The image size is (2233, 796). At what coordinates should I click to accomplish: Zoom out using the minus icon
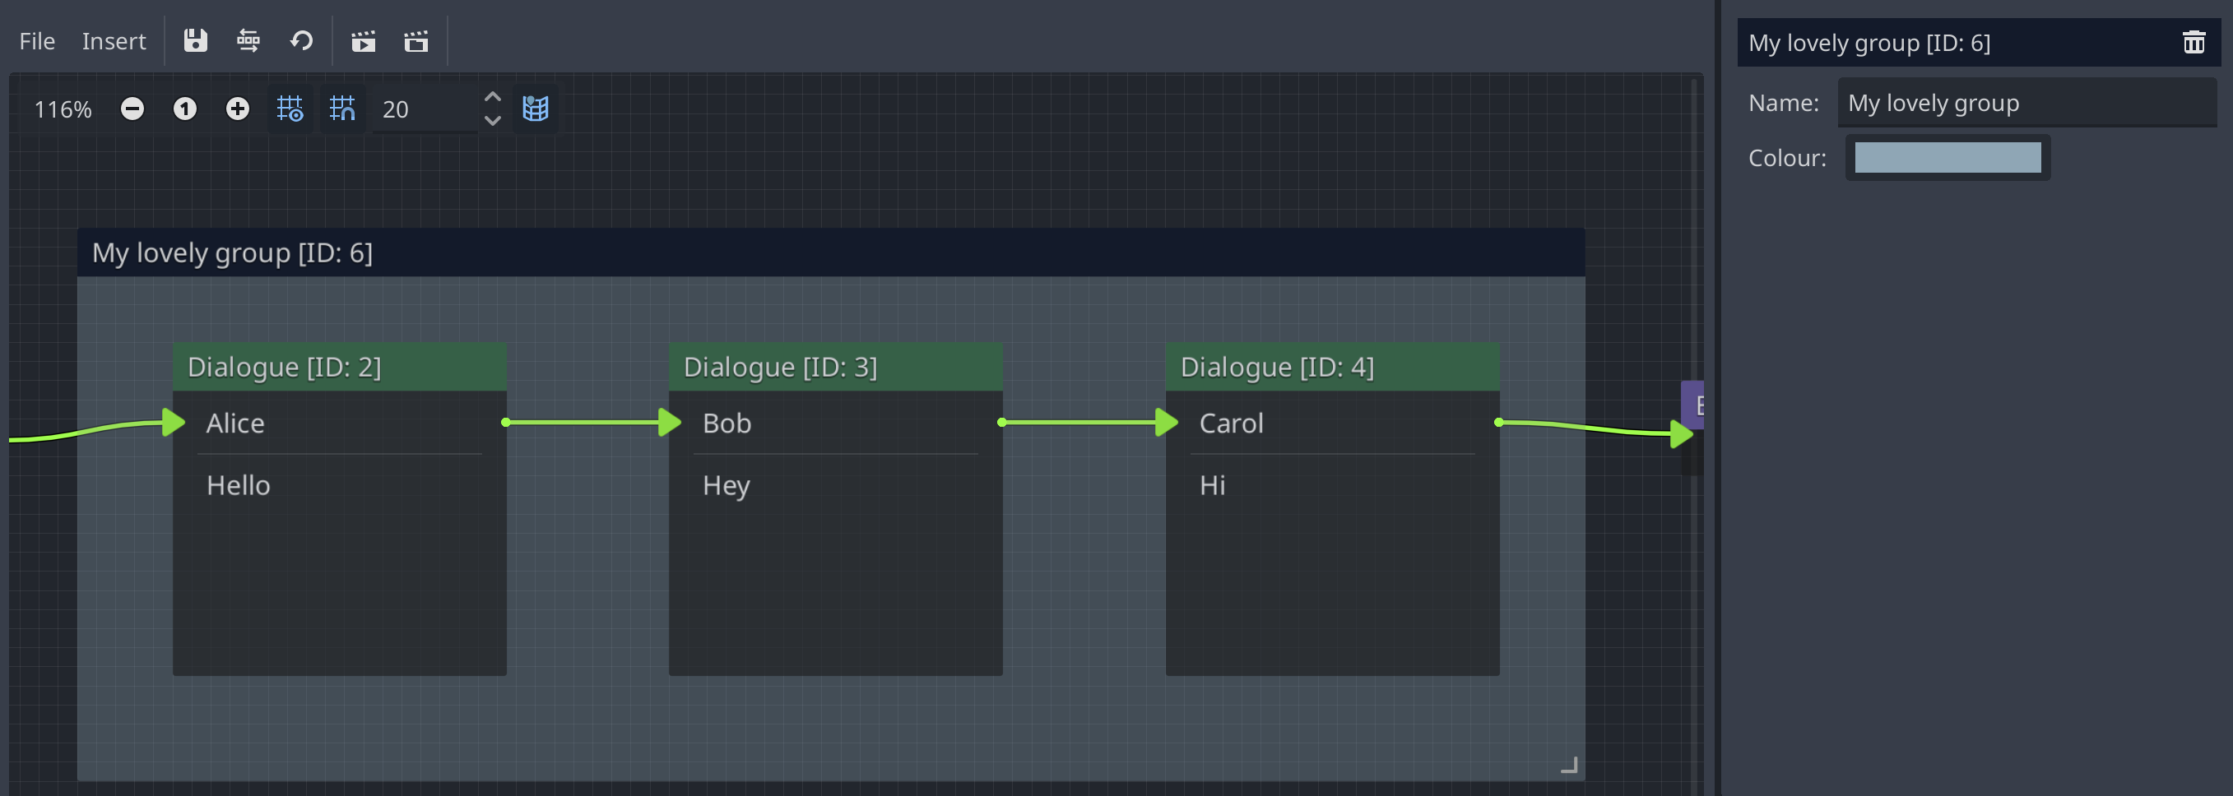point(132,109)
